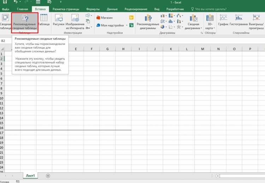
Task: Open the Формулы ribbon tab
Action: click(93, 9)
